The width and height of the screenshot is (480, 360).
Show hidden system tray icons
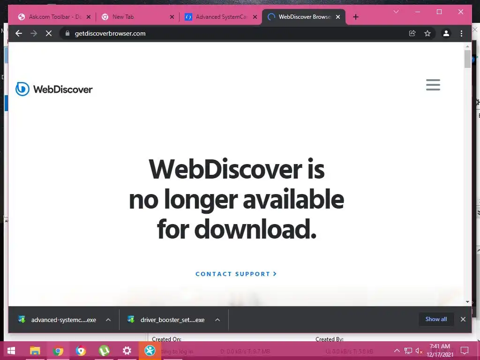point(397,351)
